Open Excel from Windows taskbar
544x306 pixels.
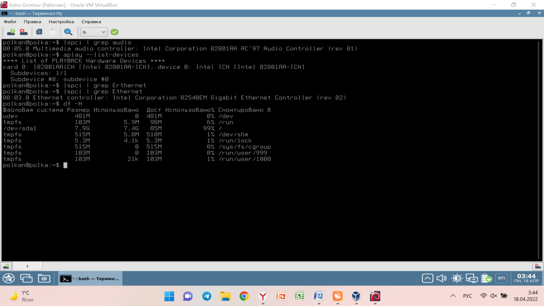point(300,296)
